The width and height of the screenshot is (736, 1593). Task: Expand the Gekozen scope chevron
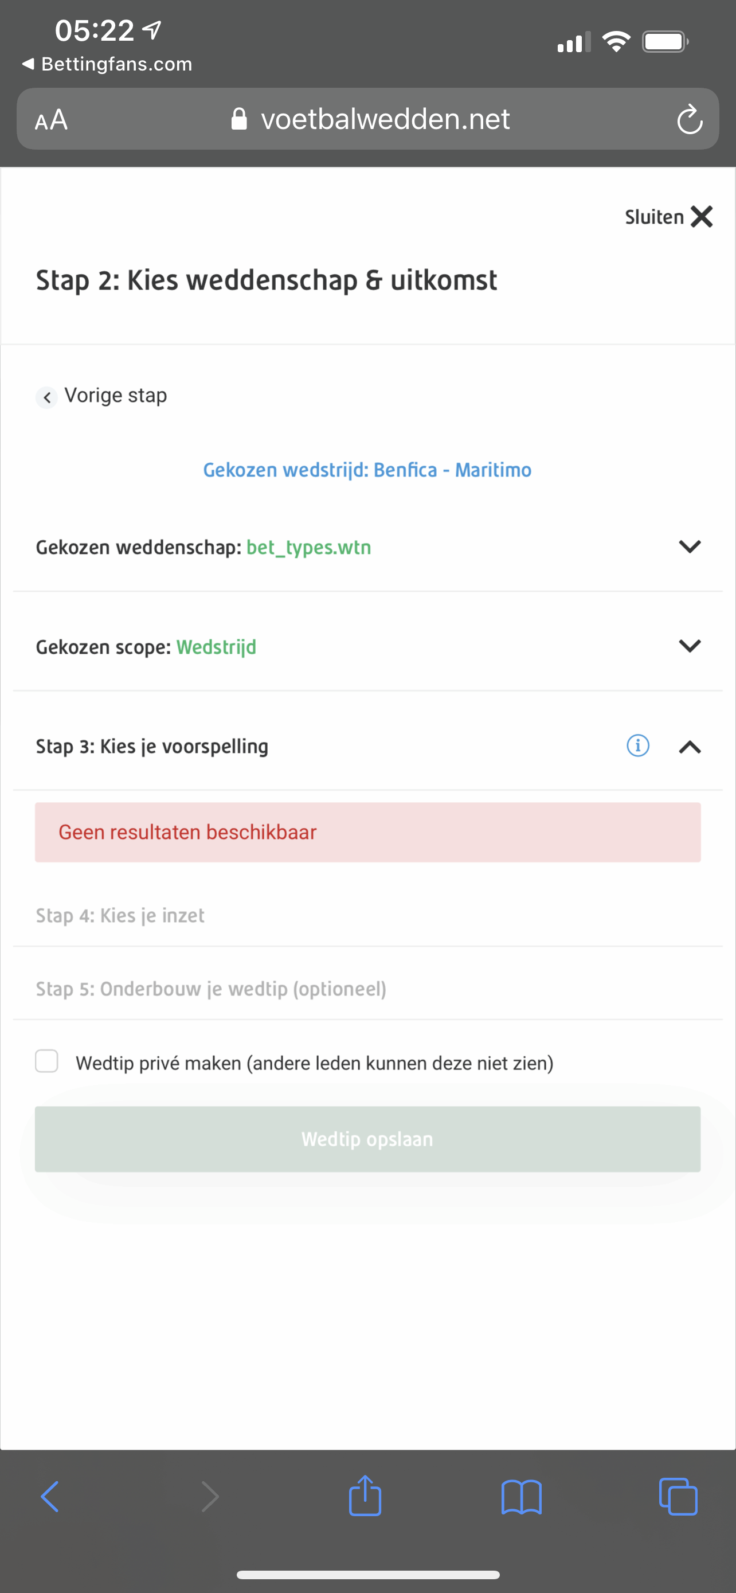[x=690, y=646]
